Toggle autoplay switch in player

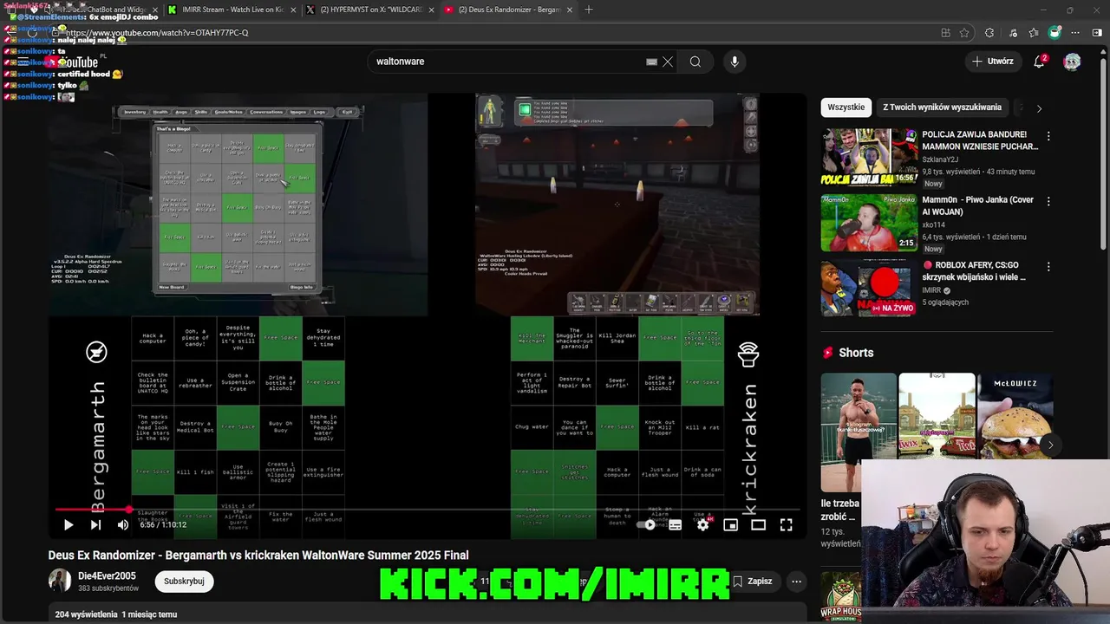(647, 524)
